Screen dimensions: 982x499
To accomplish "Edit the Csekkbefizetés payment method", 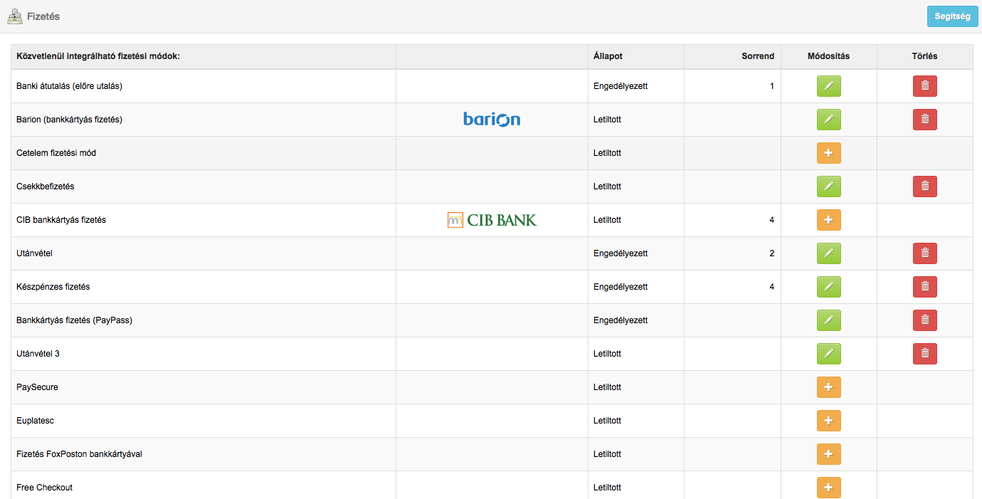I will (x=828, y=187).
